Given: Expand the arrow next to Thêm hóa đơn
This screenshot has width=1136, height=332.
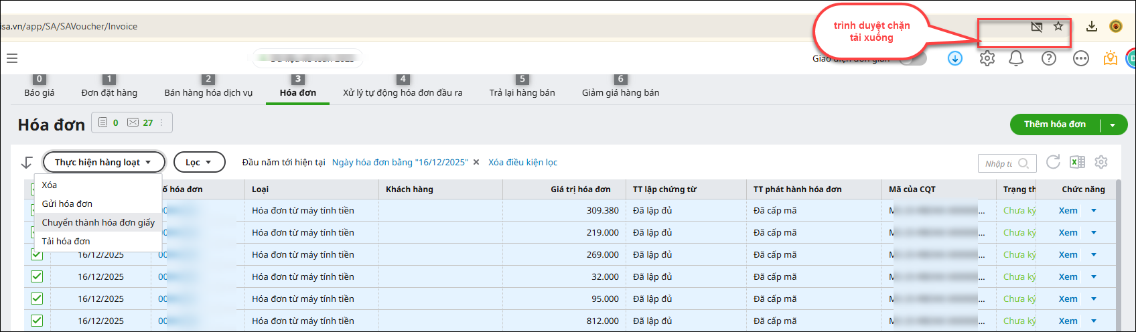Looking at the screenshot, I should 1113,125.
